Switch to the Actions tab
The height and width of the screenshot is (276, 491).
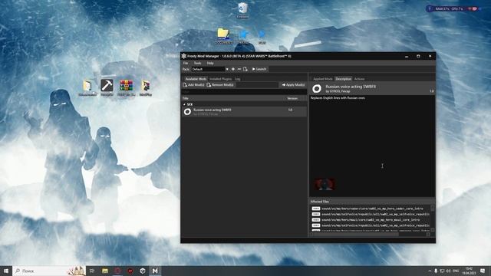pyautogui.click(x=359, y=79)
